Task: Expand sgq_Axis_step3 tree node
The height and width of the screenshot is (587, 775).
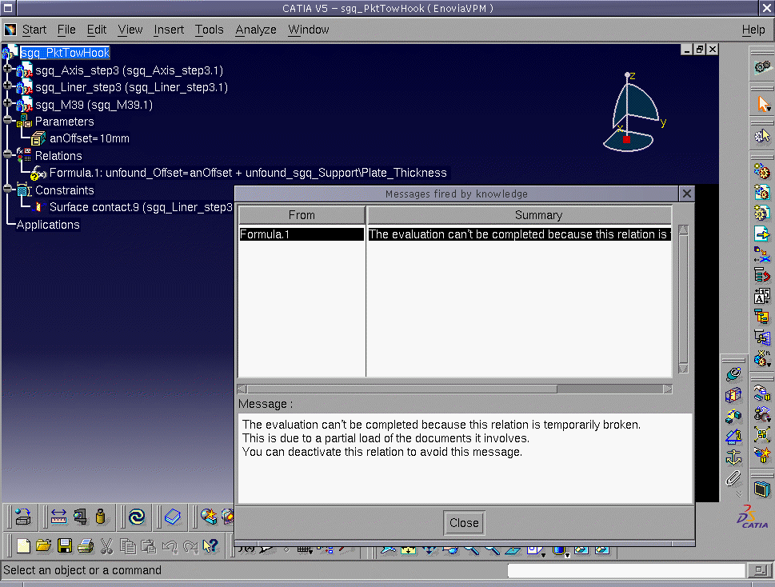Action: point(7,70)
